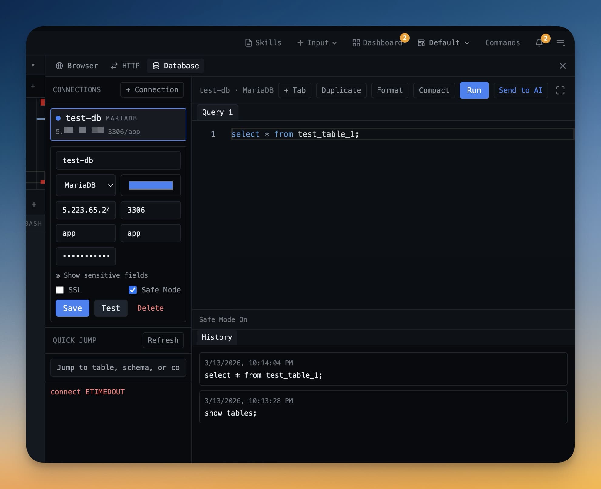This screenshot has width=601, height=489.
Task: Click the Dashboard grid icon
Action: [356, 42]
